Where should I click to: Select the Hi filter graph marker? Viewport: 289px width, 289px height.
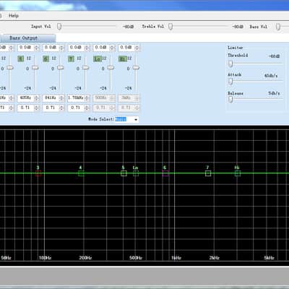[238, 173]
